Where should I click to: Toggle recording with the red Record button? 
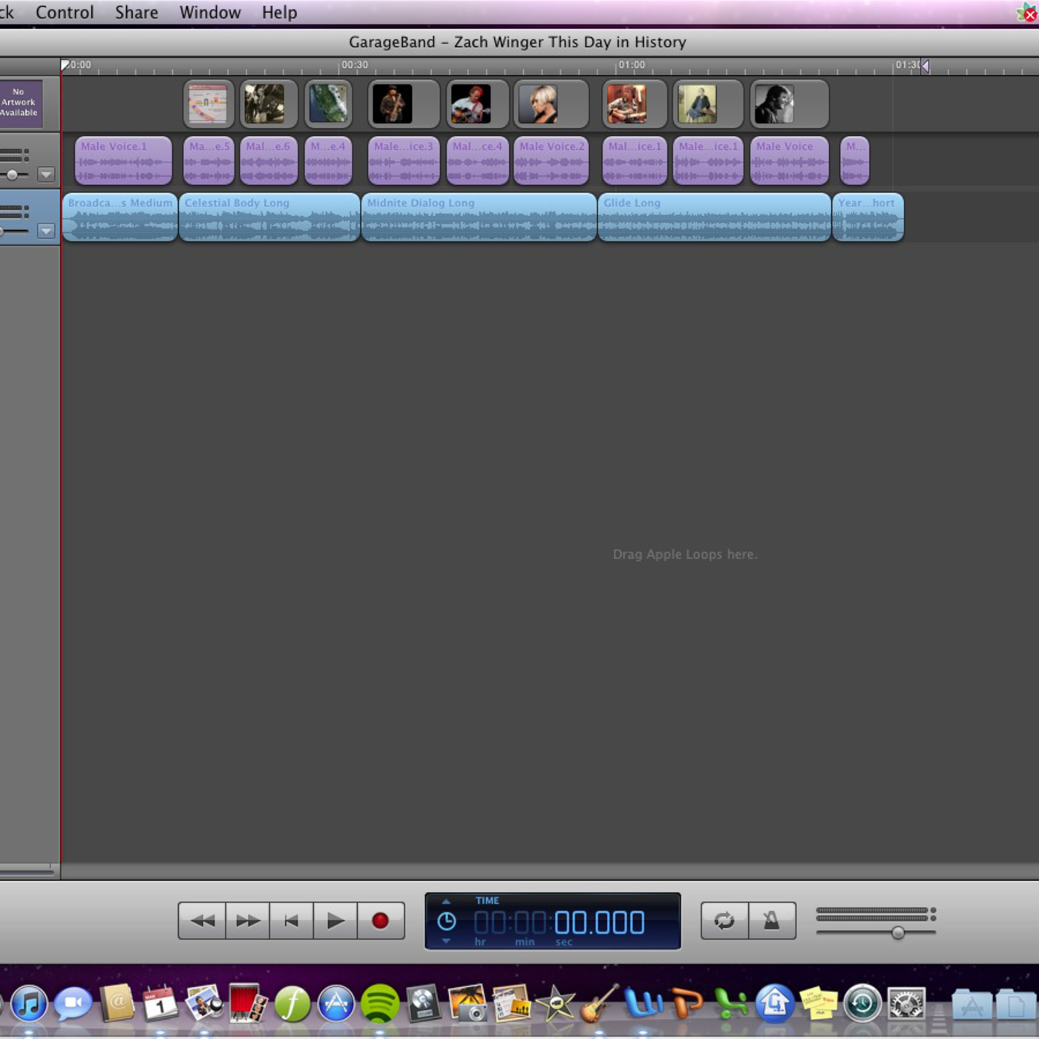pos(380,921)
